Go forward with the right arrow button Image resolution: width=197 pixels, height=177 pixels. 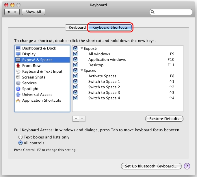pos(16,12)
